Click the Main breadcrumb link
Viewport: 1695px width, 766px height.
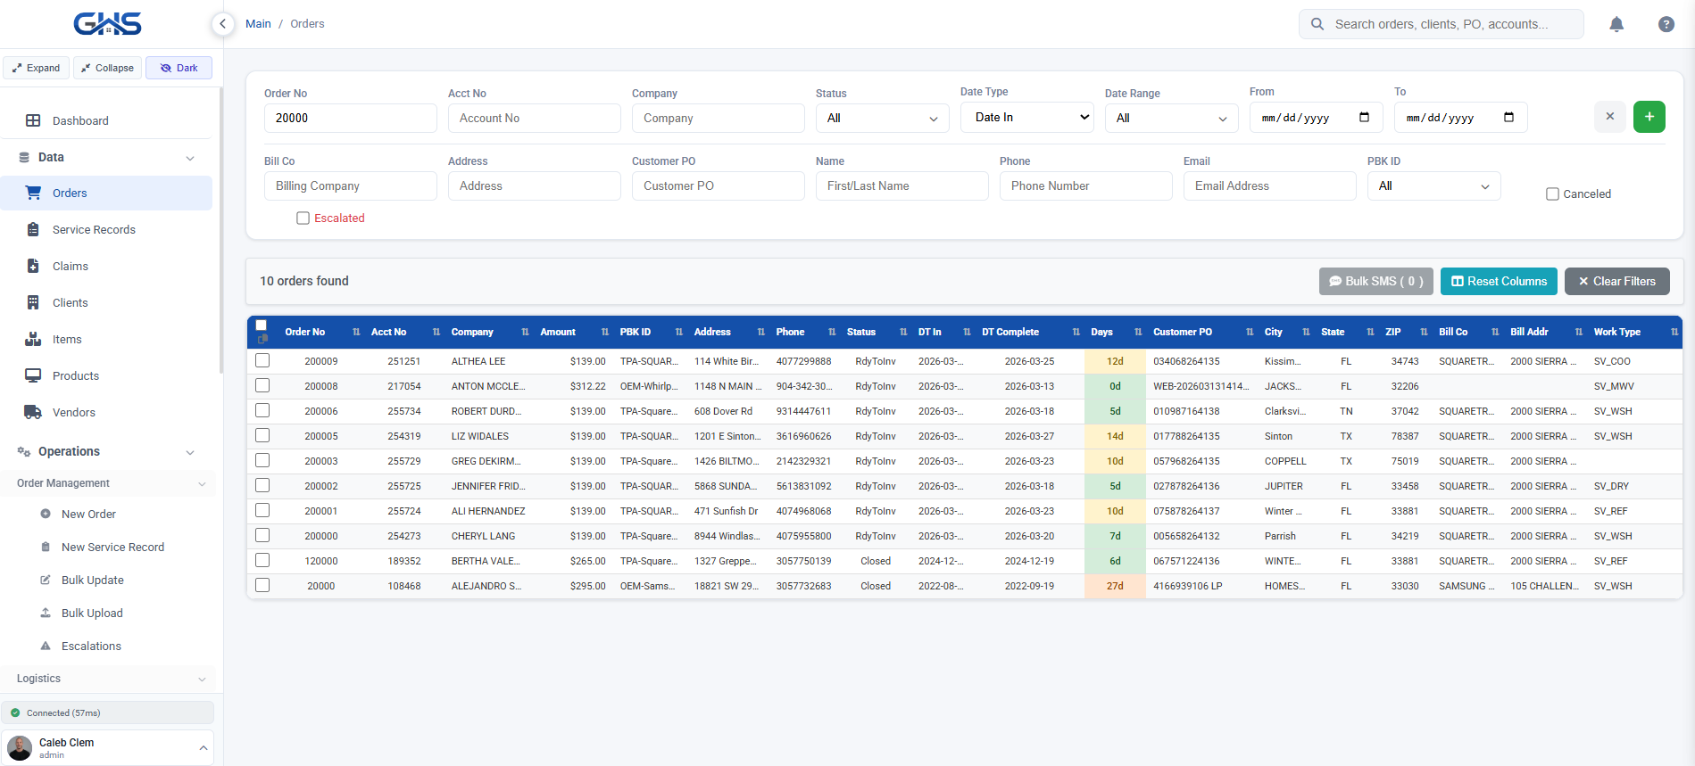point(258,24)
